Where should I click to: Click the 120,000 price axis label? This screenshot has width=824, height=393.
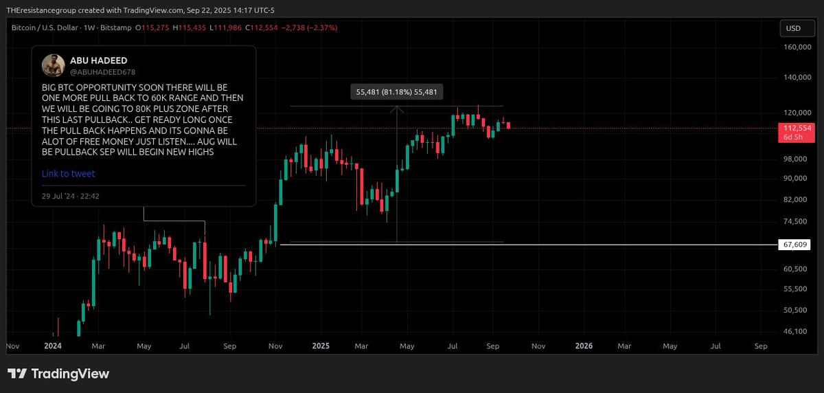pos(797,113)
